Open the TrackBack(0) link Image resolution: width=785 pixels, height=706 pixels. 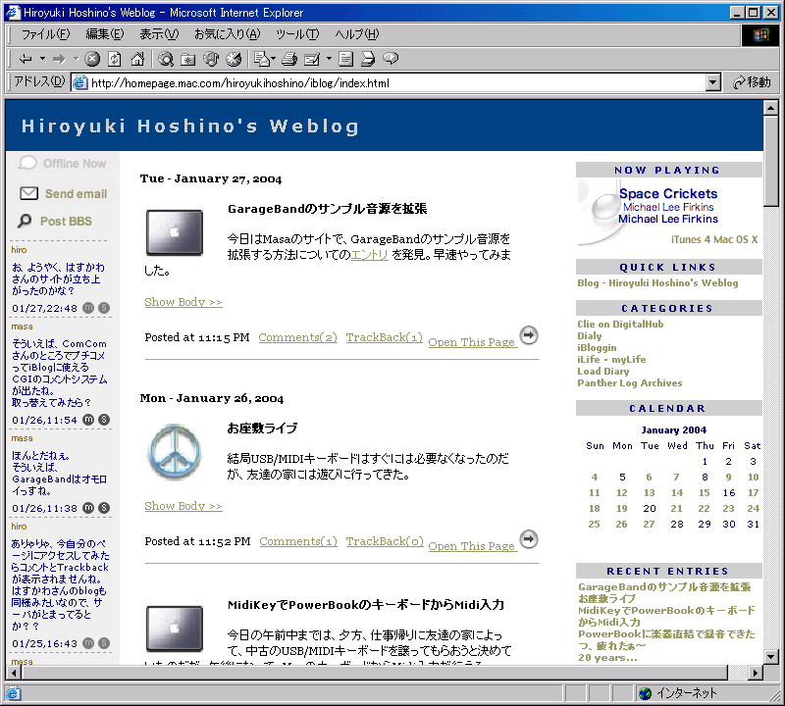click(385, 541)
